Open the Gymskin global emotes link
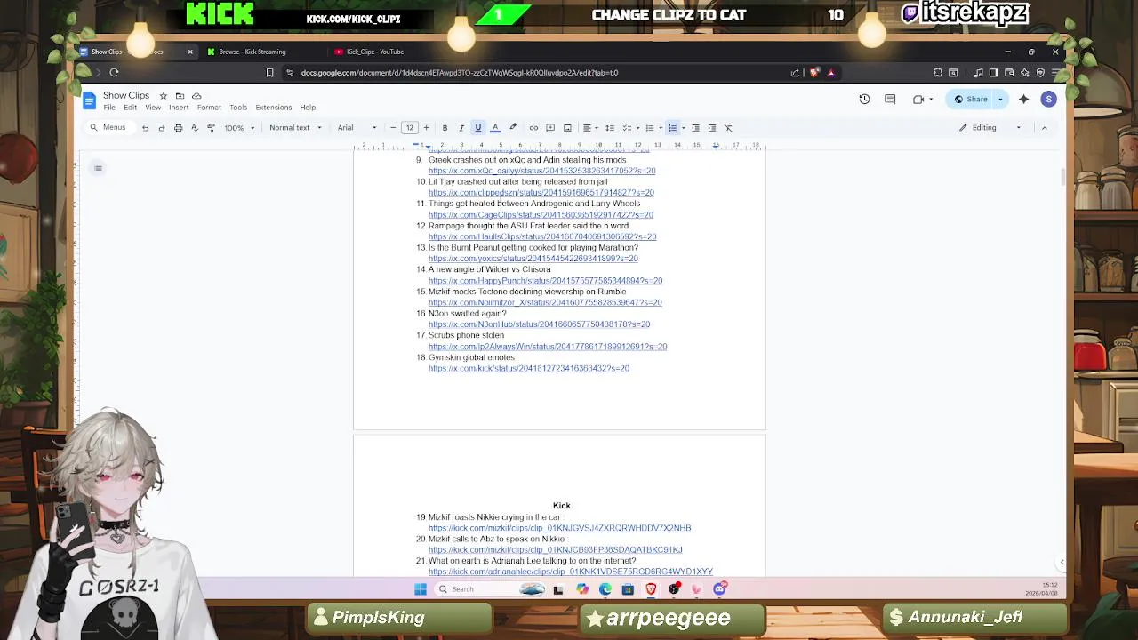The width and height of the screenshot is (1138, 640). (529, 369)
